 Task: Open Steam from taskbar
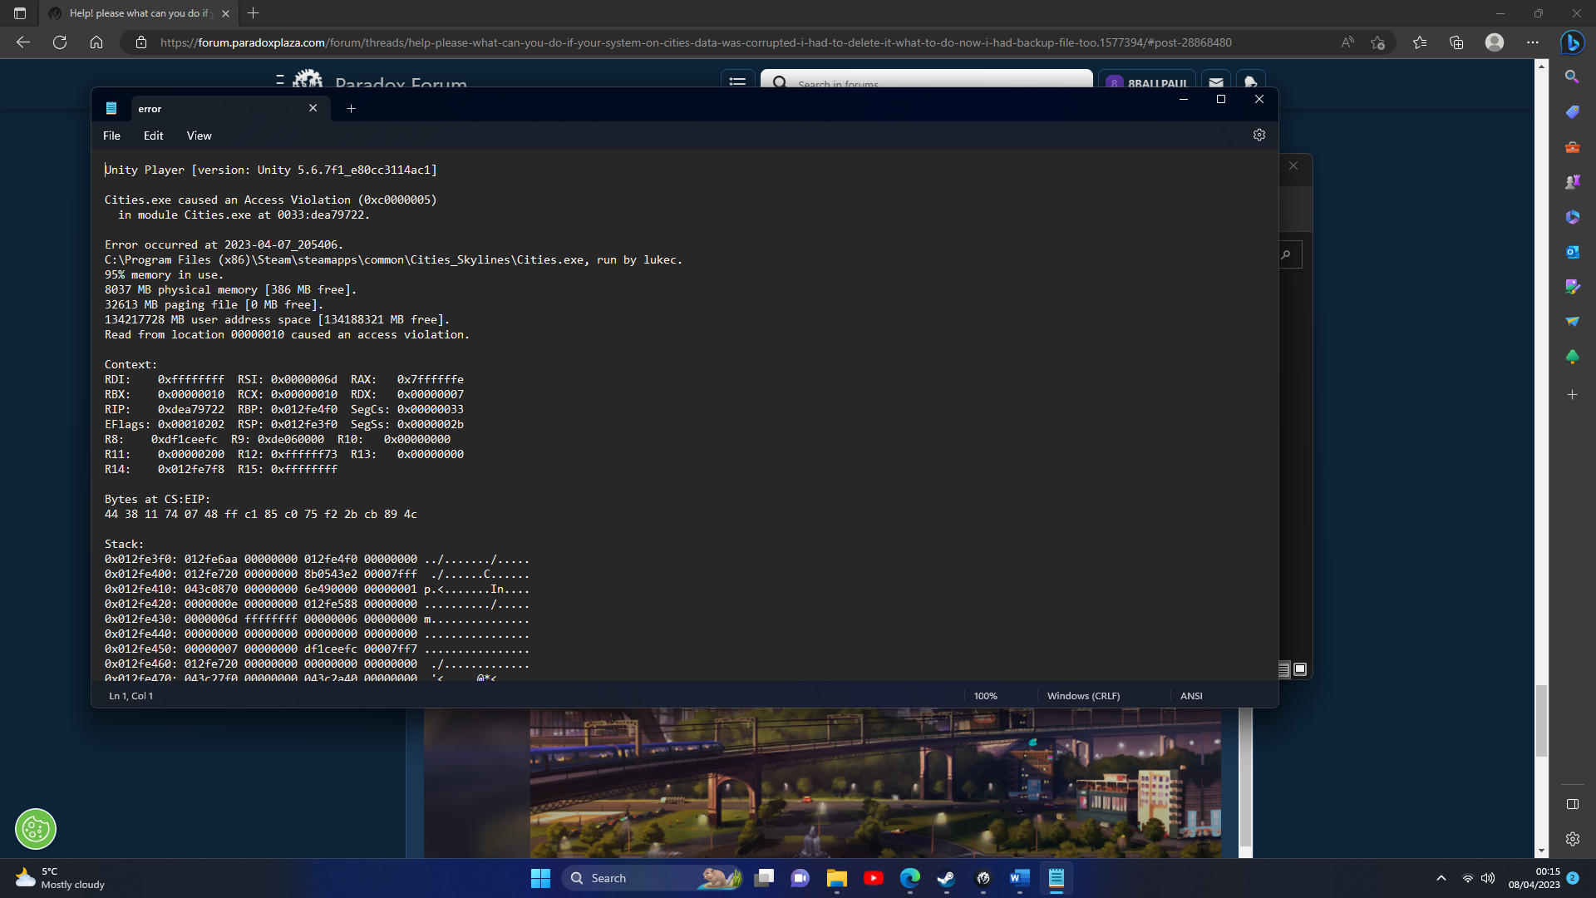[947, 878]
